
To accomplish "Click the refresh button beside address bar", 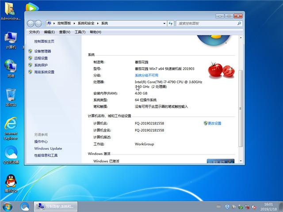I will (x=171, y=23).
